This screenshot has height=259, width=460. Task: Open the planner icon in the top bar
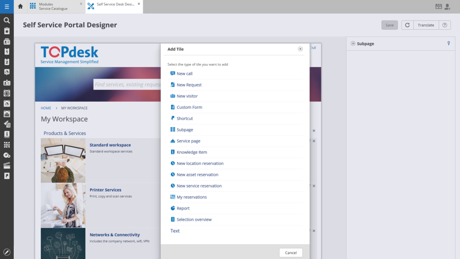click(x=438, y=6)
